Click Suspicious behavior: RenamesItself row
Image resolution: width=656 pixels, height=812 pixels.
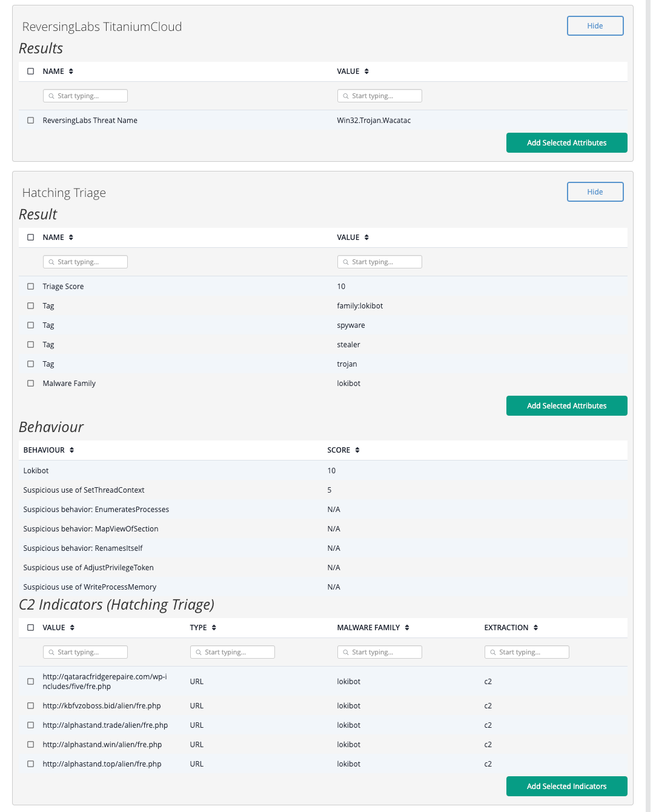point(323,548)
